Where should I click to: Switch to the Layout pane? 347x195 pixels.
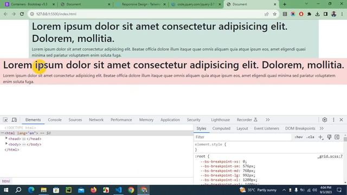tap(242, 128)
